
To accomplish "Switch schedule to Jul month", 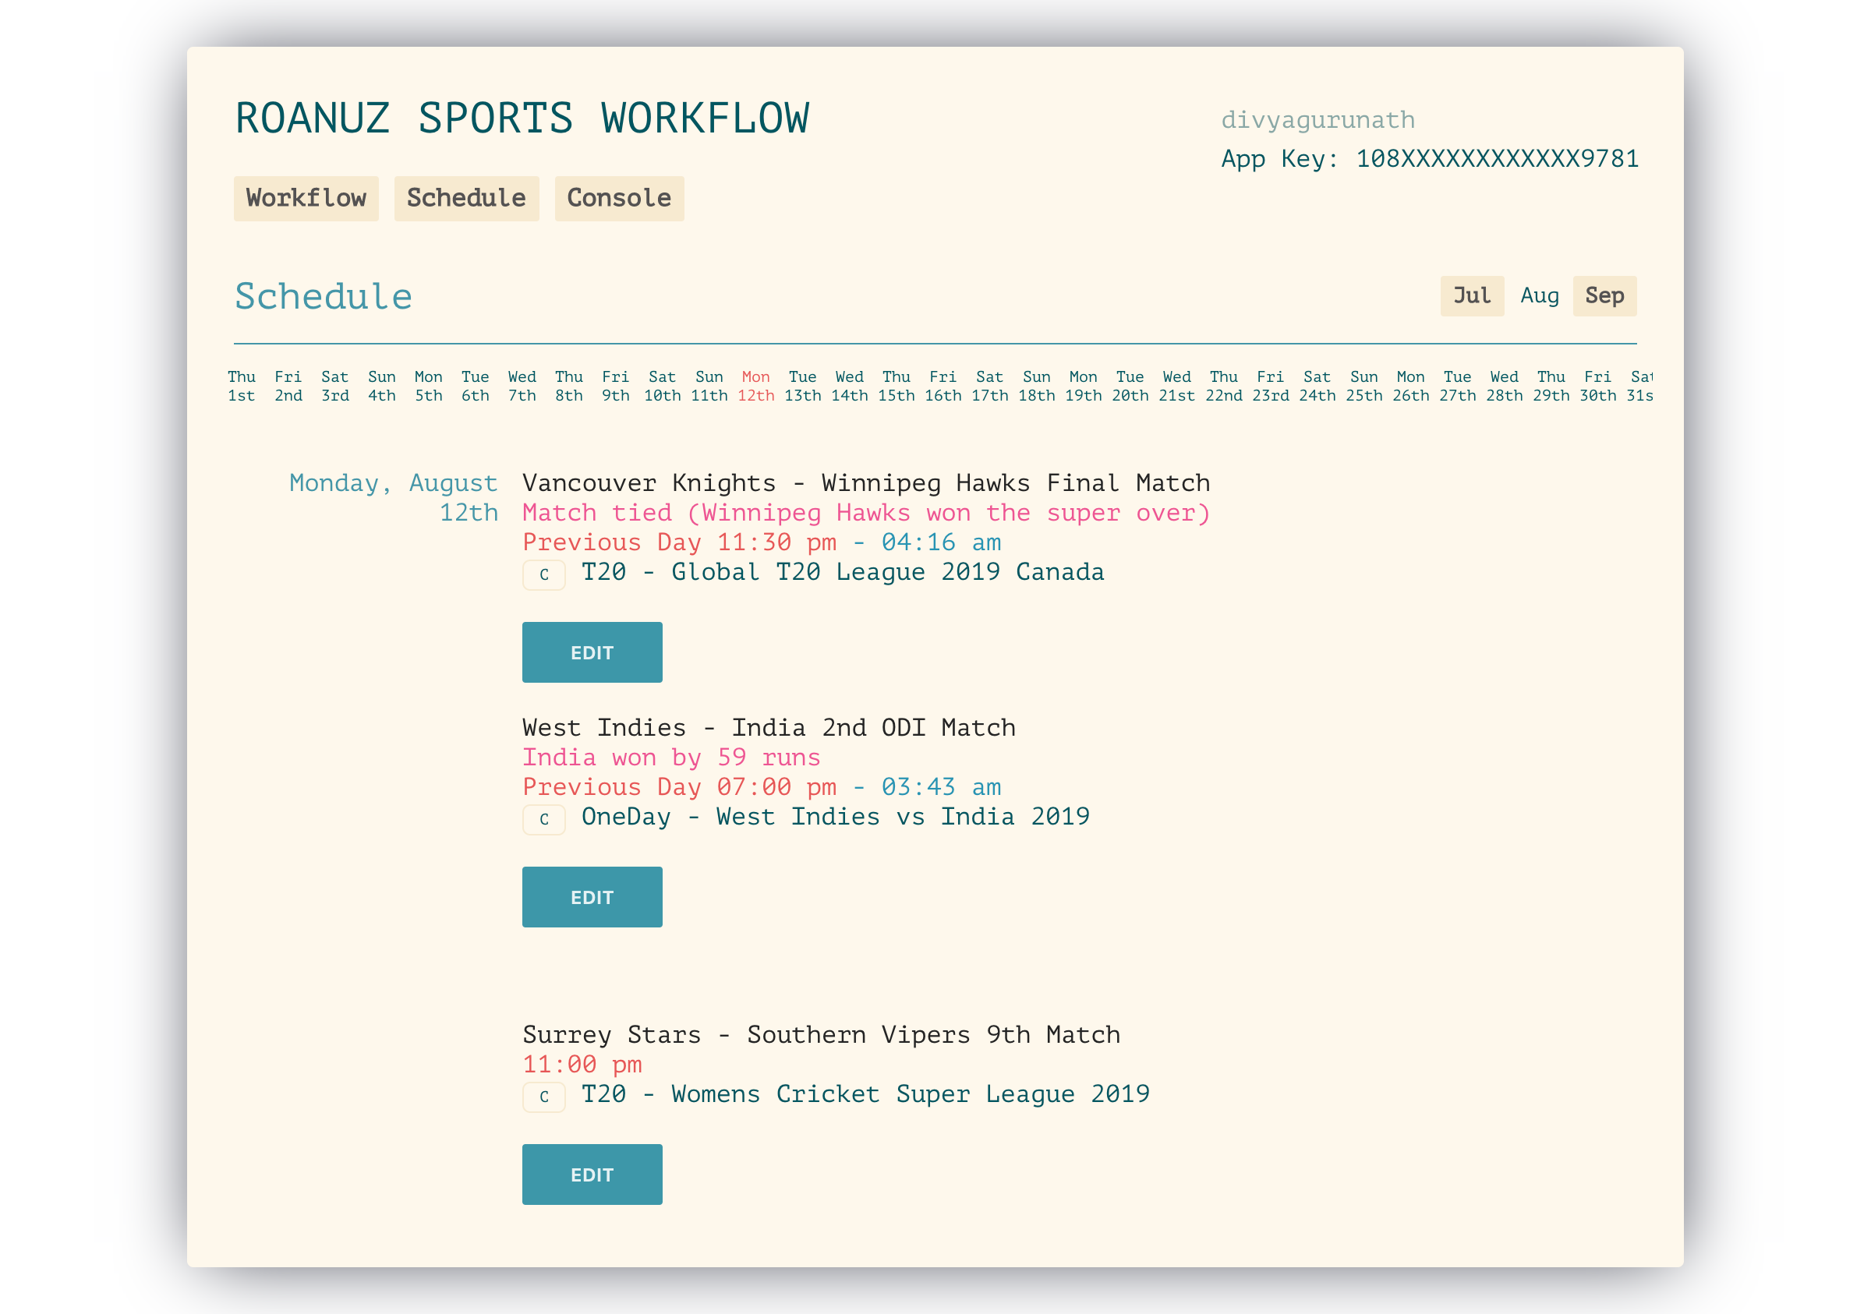I will (1472, 295).
